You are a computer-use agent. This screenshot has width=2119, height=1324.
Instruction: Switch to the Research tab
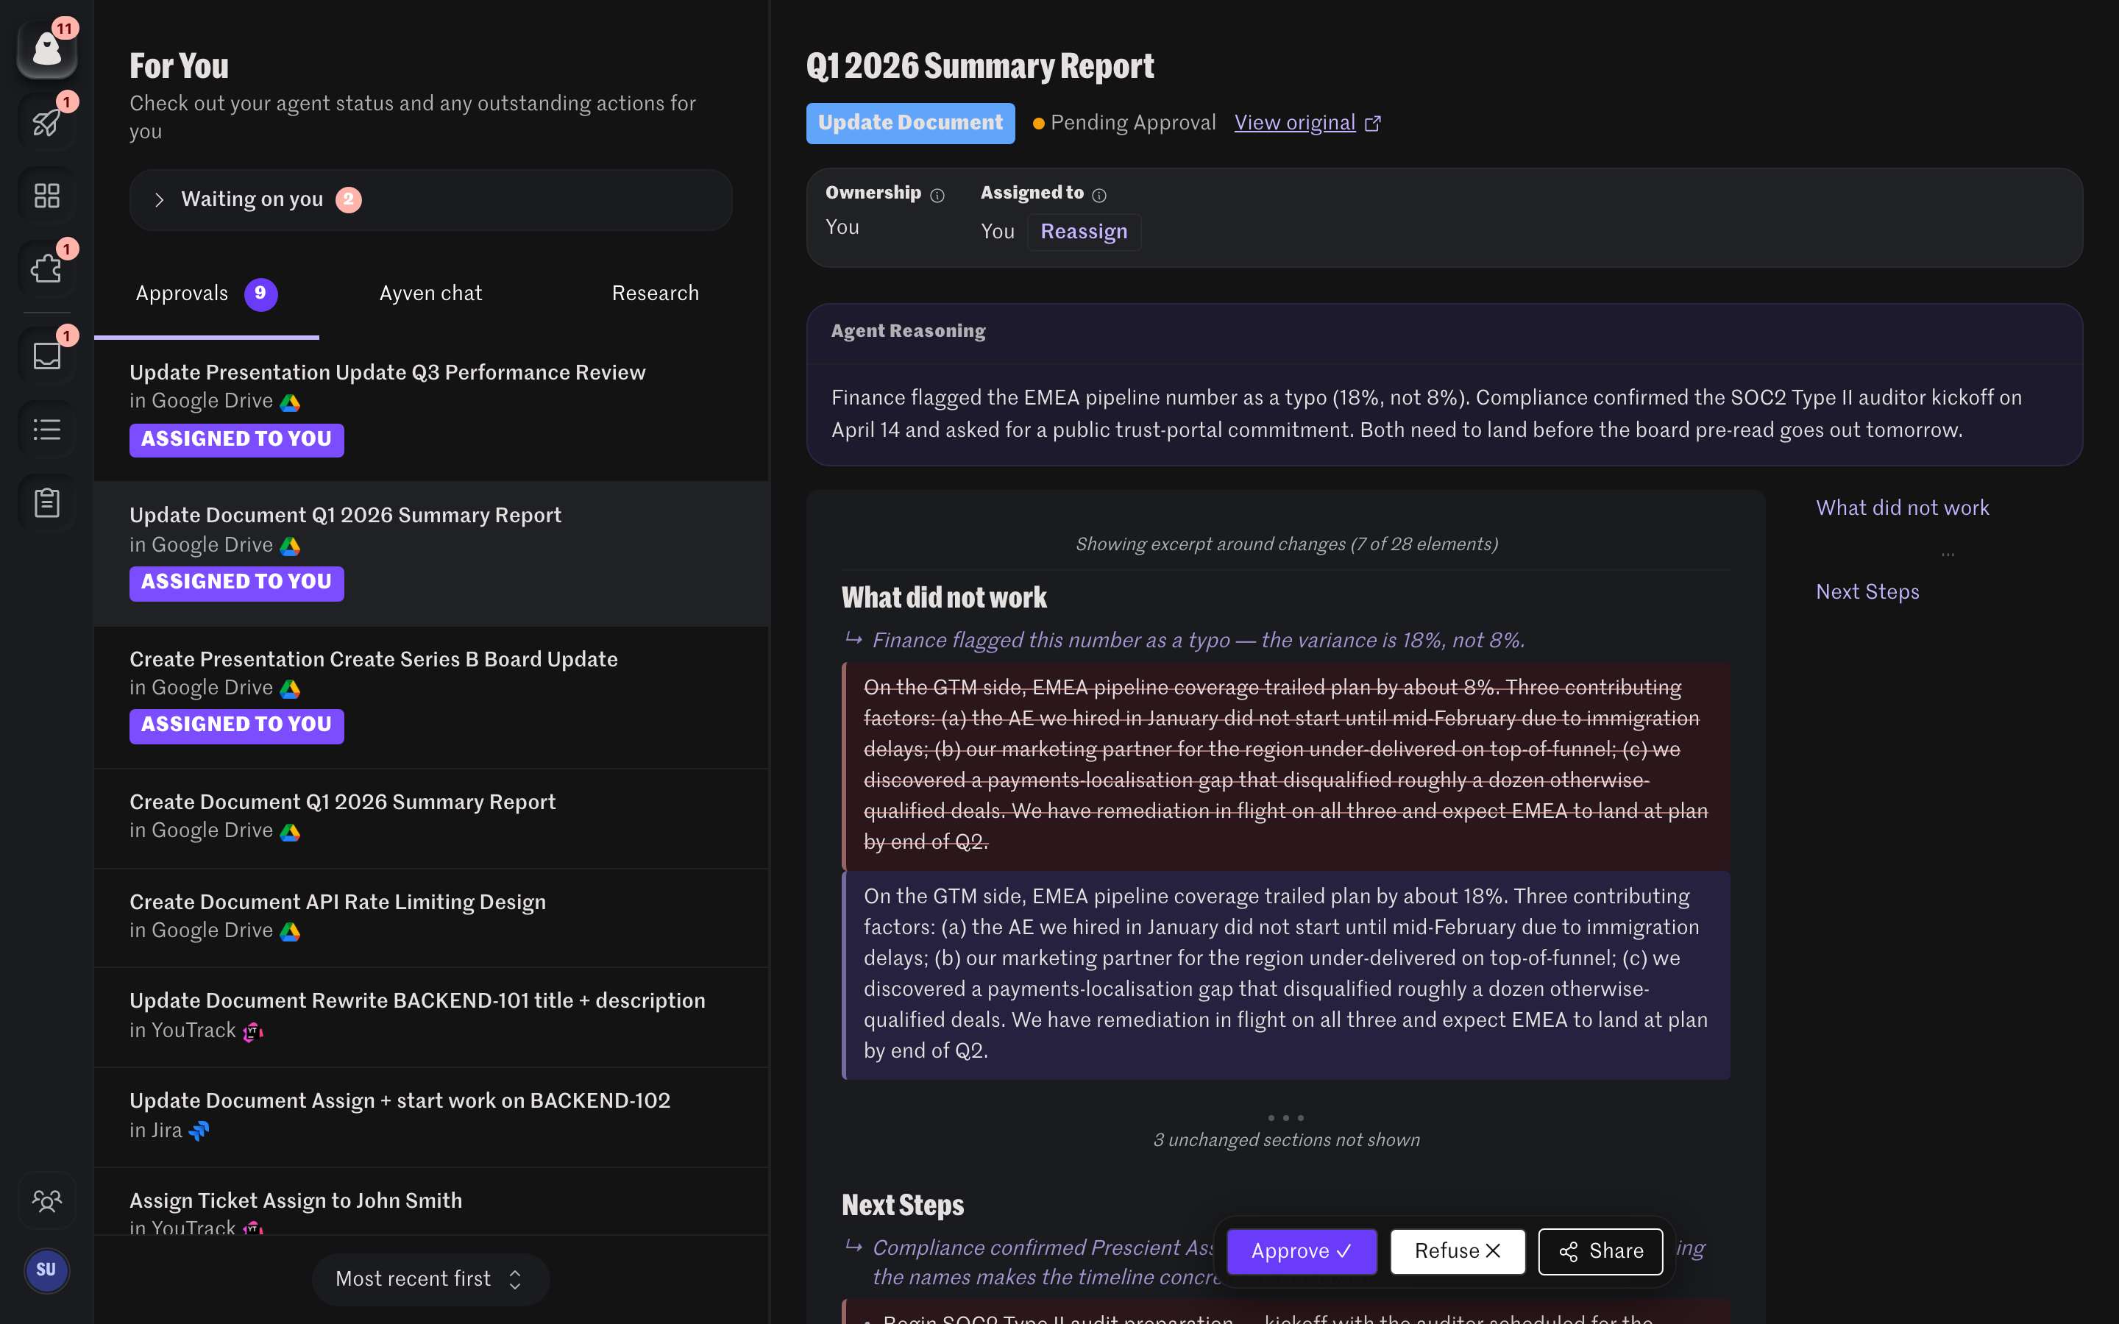click(x=656, y=293)
